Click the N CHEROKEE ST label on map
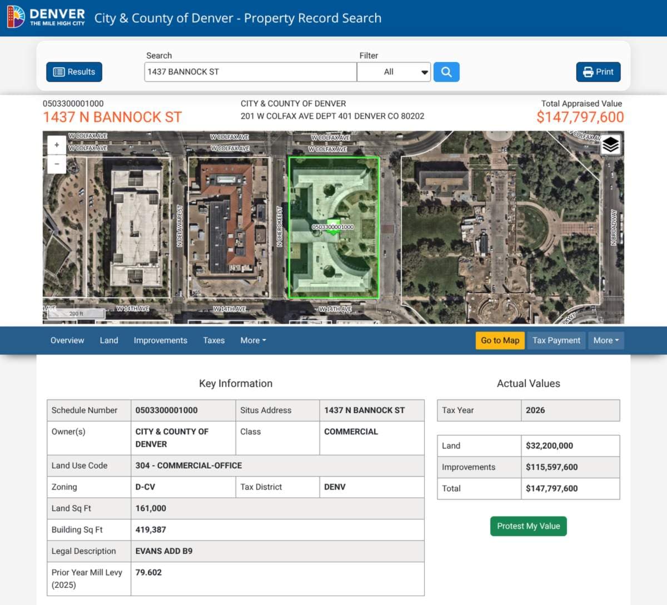This screenshot has height=605, width=667. [x=280, y=226]
